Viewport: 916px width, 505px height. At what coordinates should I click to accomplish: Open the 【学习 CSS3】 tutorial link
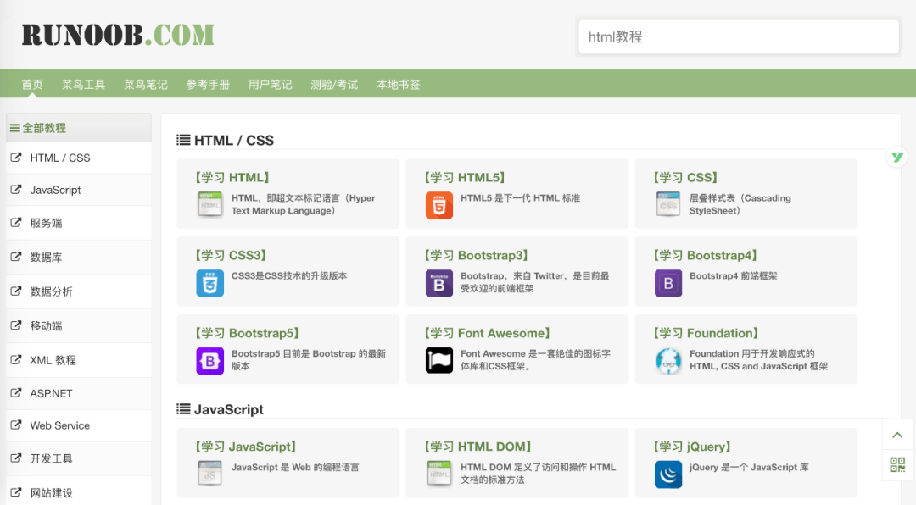click(231, 255)
